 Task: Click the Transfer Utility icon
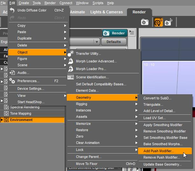(x=71, y=53)
